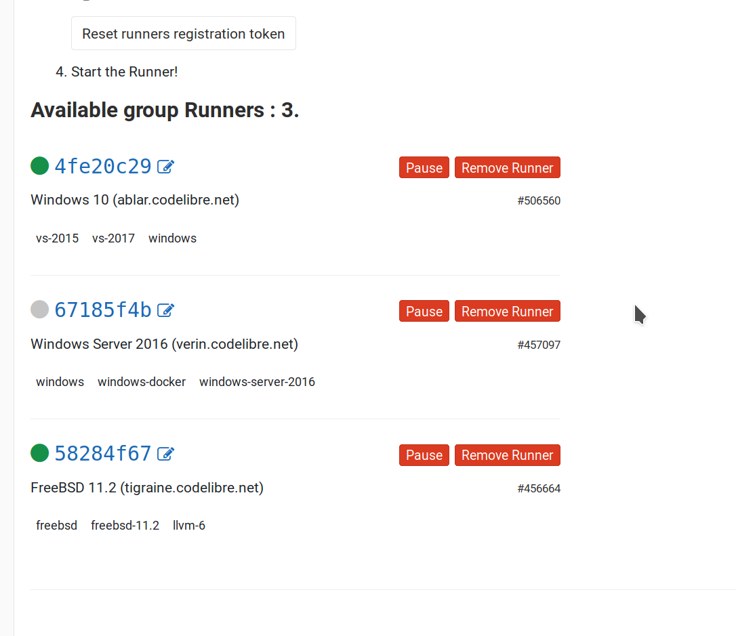
Task: Click runner ID #506560
Action: [x=539, y=200]
